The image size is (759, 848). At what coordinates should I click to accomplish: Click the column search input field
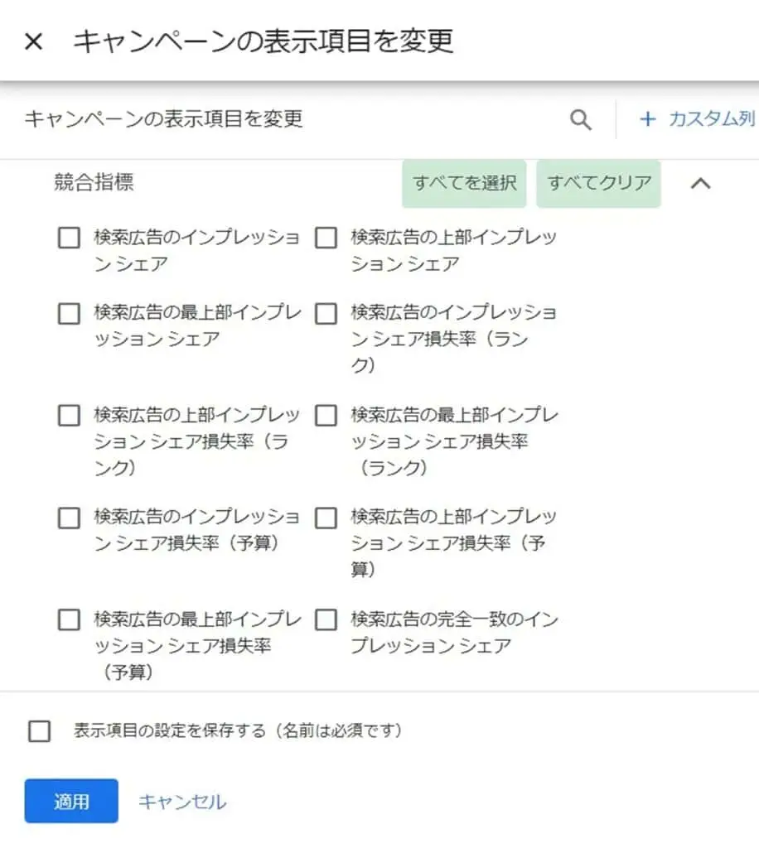(x=249, y=119)
